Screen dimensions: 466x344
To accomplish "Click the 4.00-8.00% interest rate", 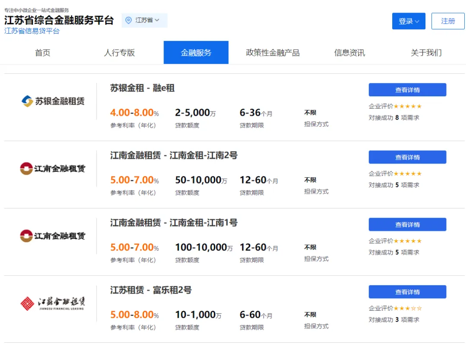I will click(134, 113).
